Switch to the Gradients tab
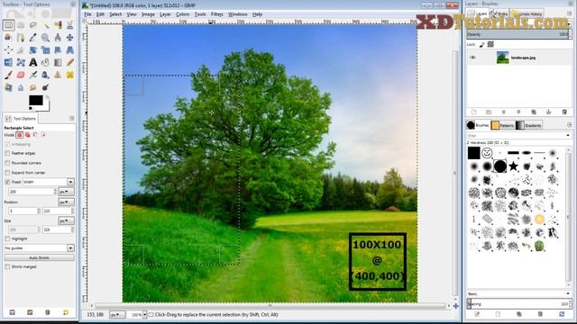577x324 pixels. 528,125
